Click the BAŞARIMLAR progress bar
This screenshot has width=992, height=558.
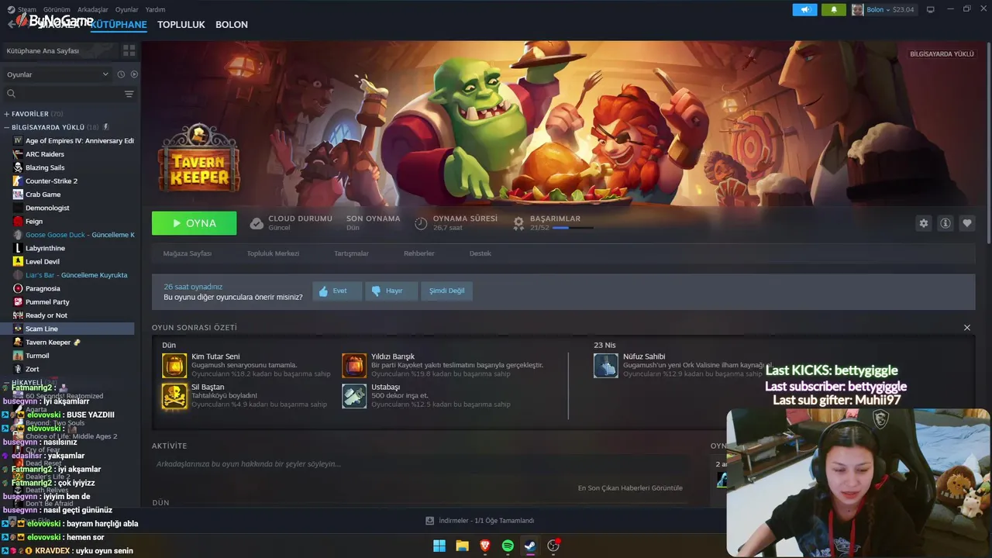click(x=572, y=228)
